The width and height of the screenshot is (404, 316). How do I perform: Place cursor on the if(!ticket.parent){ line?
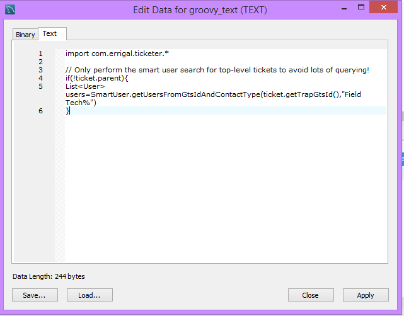point(96,78)
